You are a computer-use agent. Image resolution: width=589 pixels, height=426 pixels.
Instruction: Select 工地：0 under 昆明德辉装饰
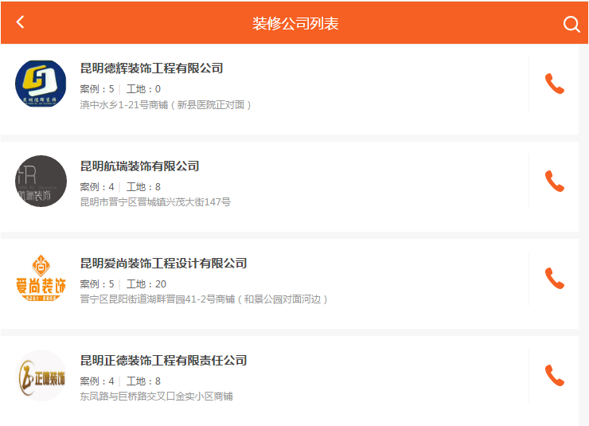coord(143,89)
